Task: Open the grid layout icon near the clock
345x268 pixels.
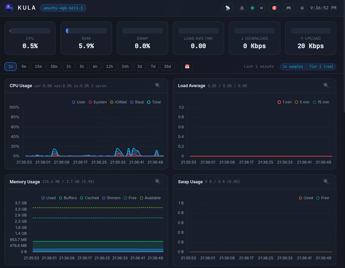Action: coord(302,8)
